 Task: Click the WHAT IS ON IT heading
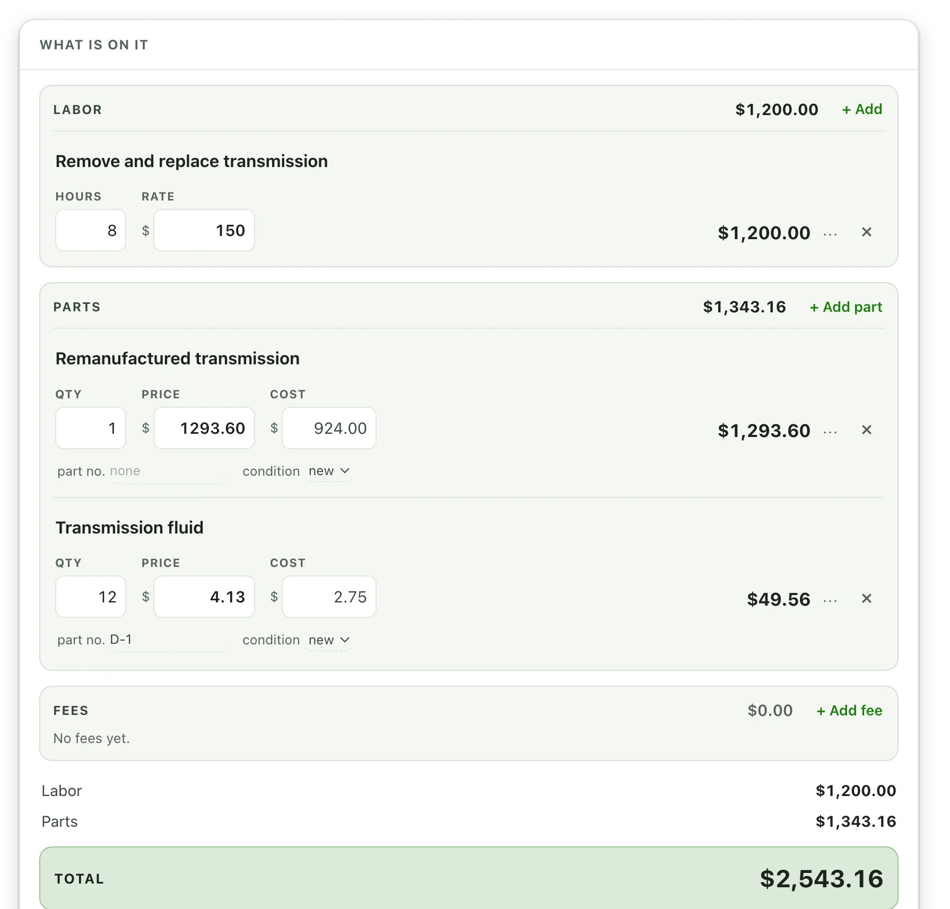point(94,45)
